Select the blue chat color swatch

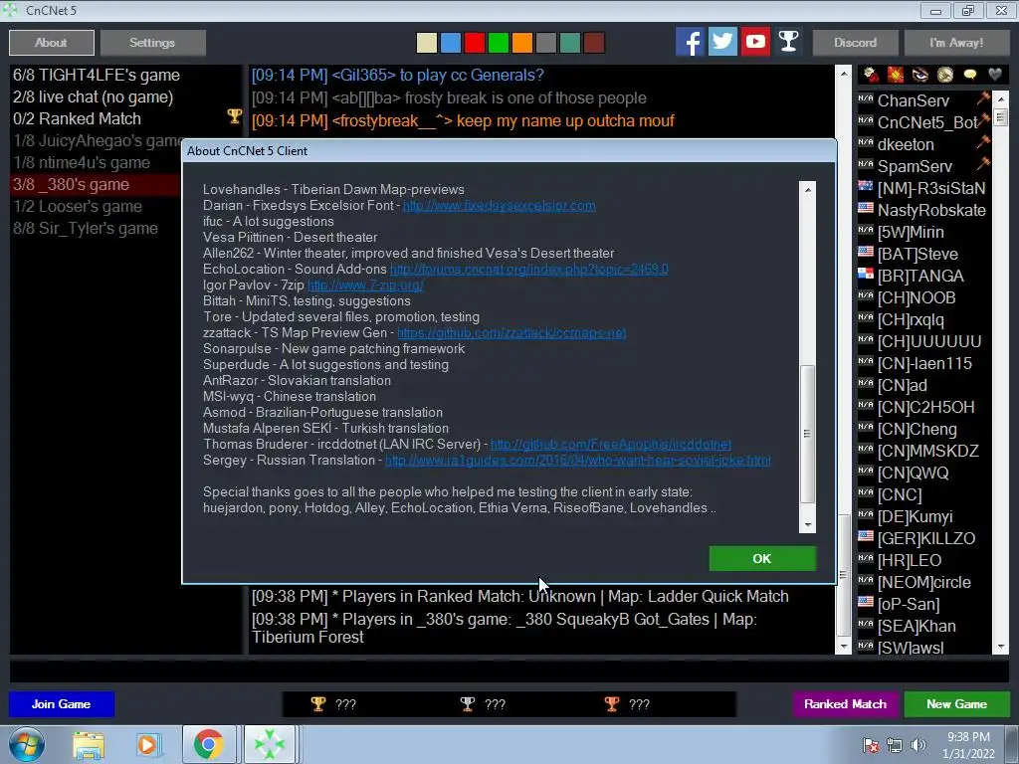pyautogui.click(x=451, y=43)
